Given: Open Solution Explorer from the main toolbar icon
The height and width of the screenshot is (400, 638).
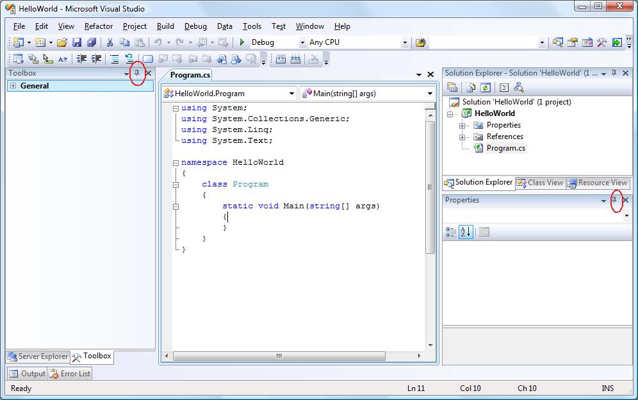Looking at the screenshot, I should (x=558, y=42).
